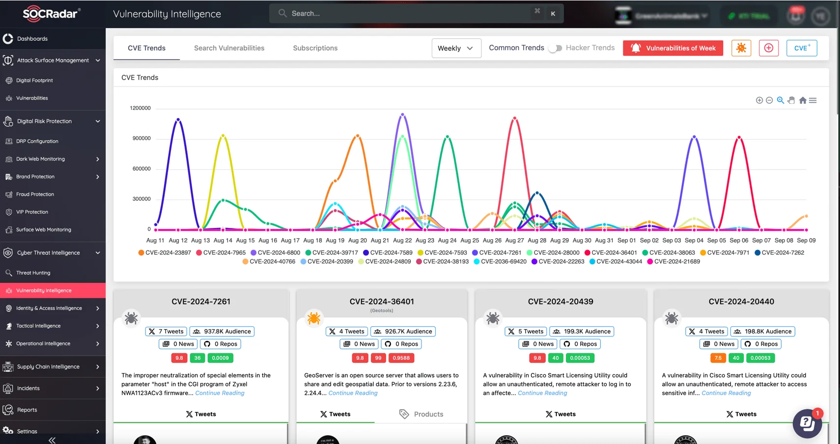Click the SOCRadar logo
Image resolution: width=840 pixels, height=444 pixels.
[52, 13]
